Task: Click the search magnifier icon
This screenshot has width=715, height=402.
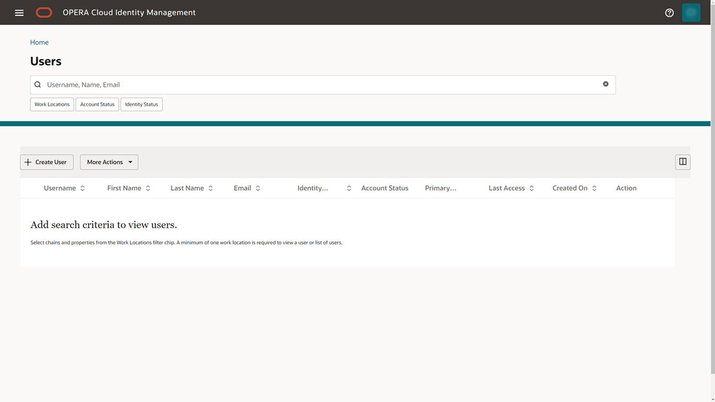Action: tap(38, 85)
